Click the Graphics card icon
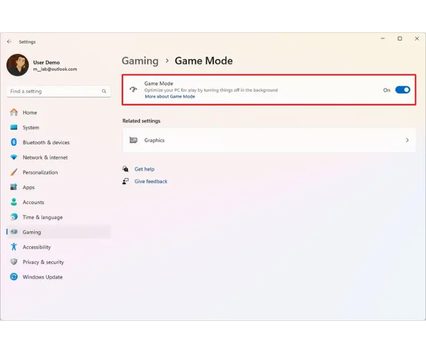 (x=133, y=140)
